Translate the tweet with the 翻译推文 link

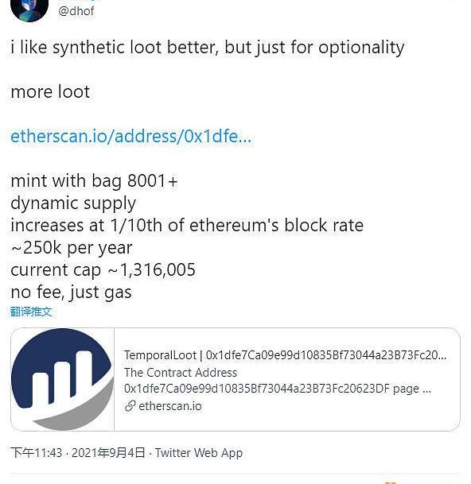click(30, 312)
